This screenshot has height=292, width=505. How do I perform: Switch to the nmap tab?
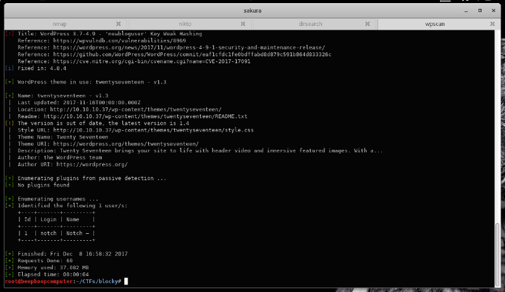click(x=60, y=24)
